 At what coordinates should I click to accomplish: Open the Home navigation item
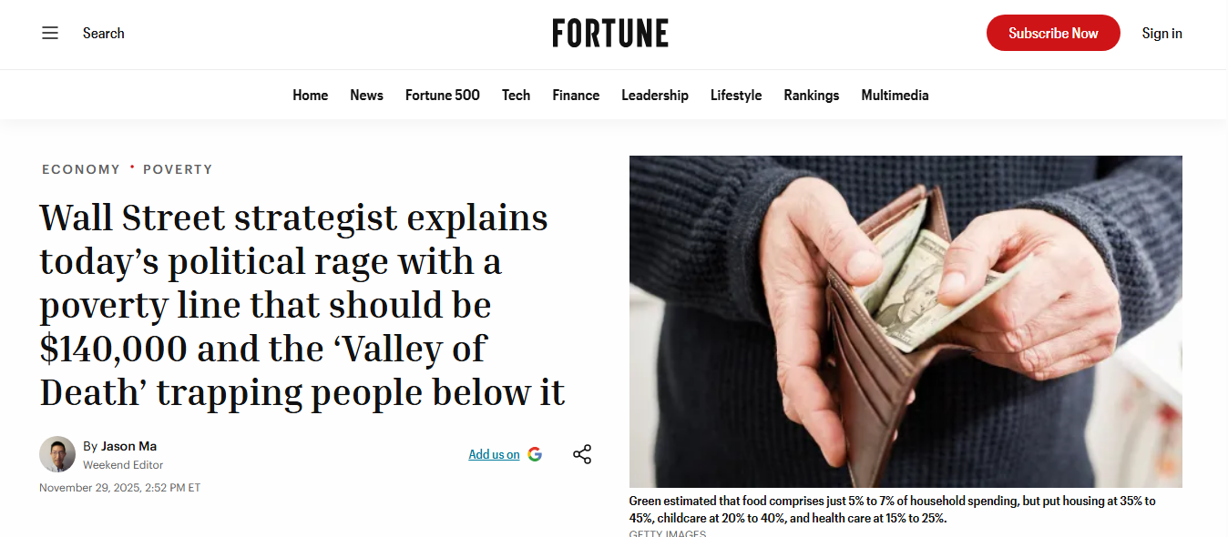(x=310, y=96)
